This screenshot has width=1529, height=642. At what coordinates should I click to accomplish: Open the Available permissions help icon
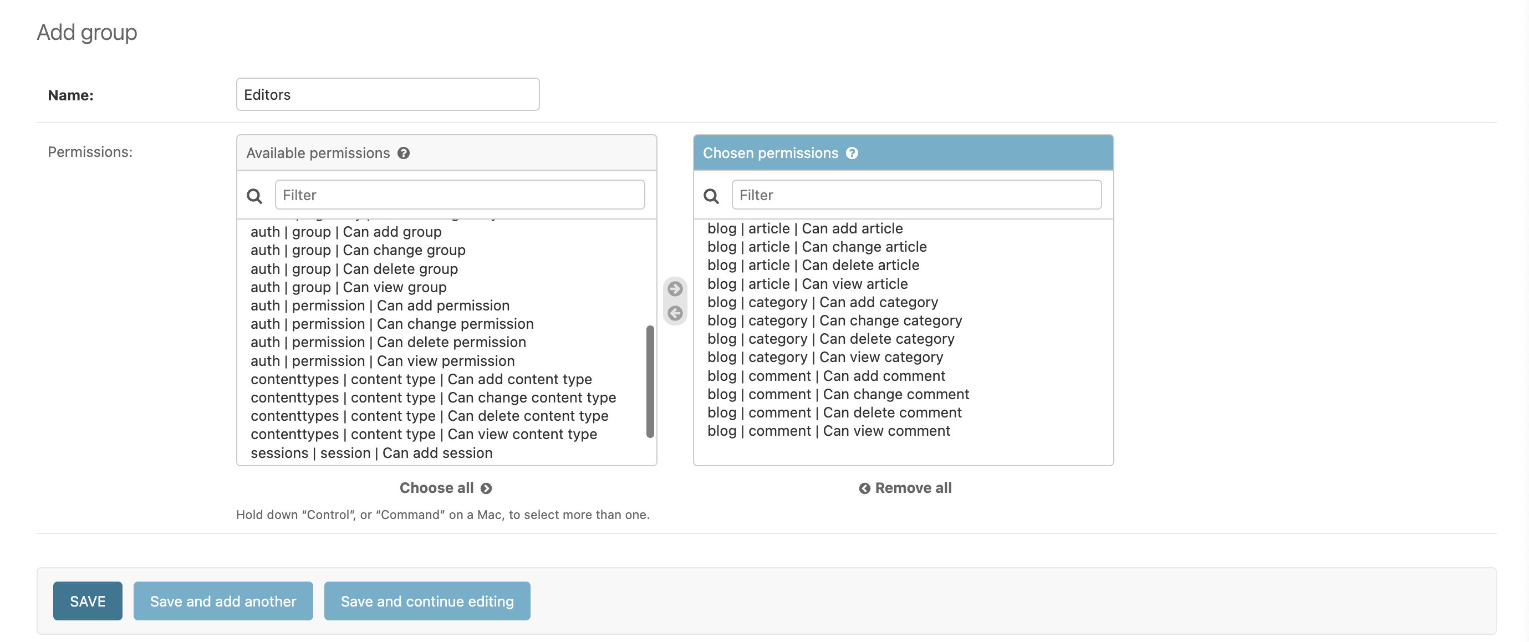pyautogui.click(x=404, y=153)
